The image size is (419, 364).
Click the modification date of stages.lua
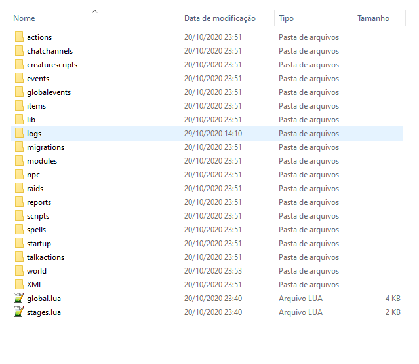213,312
